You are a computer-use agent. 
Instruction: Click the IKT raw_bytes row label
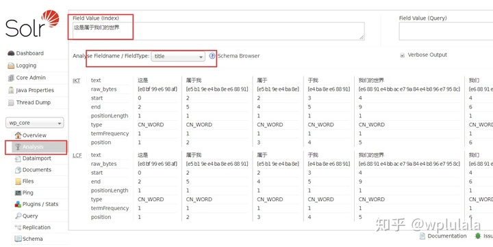104,89
